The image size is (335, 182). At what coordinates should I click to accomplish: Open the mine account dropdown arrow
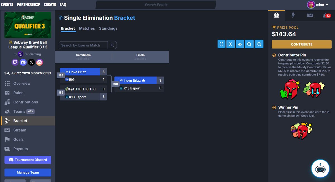click(327, 5)
